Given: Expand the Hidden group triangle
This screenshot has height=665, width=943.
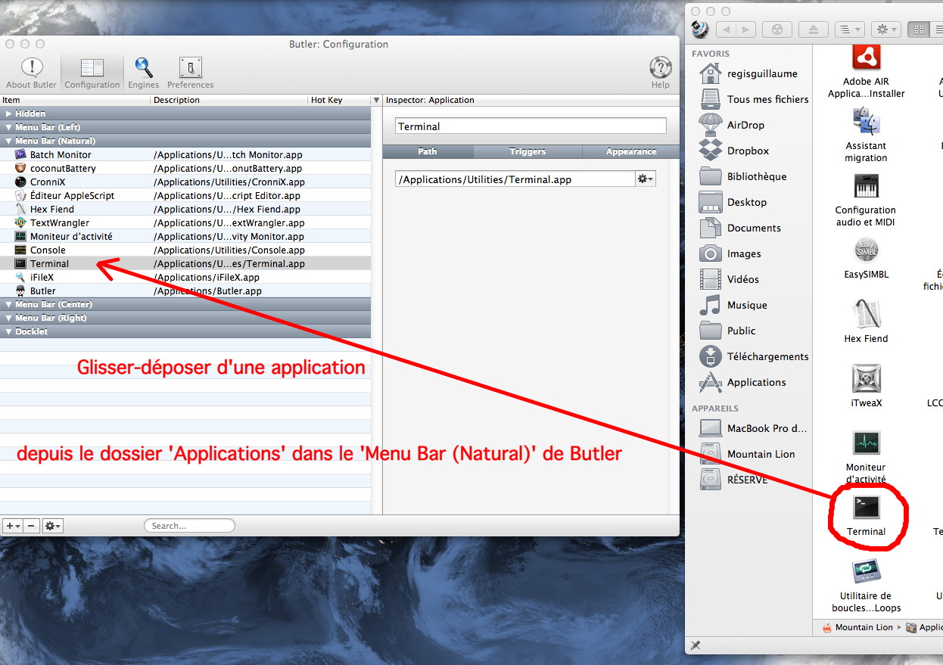Looking at the screenshot, I should (x=8, y=113).
